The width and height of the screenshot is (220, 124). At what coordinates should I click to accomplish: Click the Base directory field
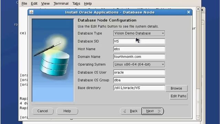click(139, 88)
